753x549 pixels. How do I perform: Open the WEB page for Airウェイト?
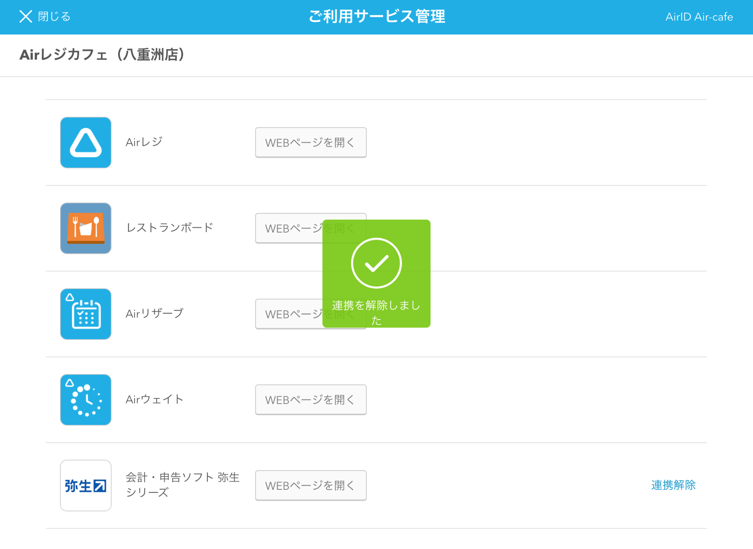point(311,400)
